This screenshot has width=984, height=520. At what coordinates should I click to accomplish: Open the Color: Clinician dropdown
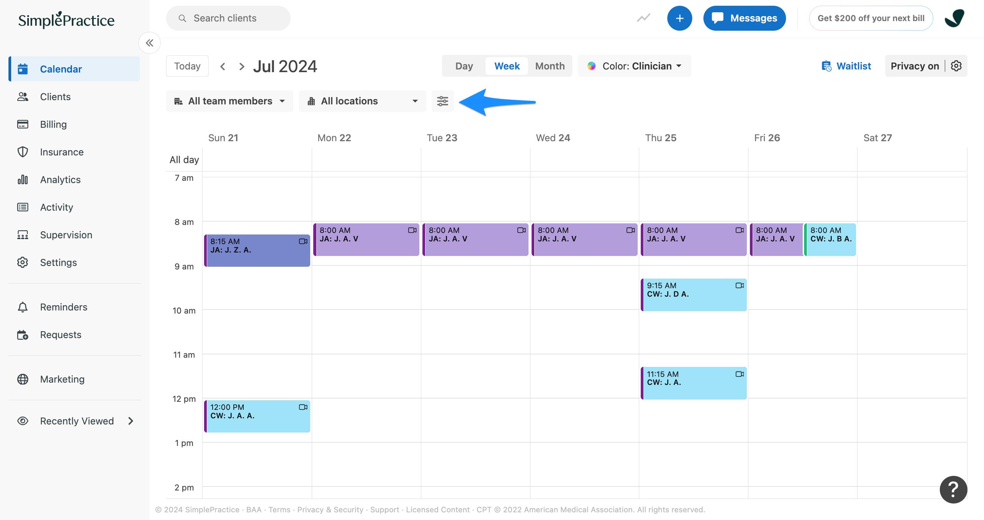tap(635, 66)
